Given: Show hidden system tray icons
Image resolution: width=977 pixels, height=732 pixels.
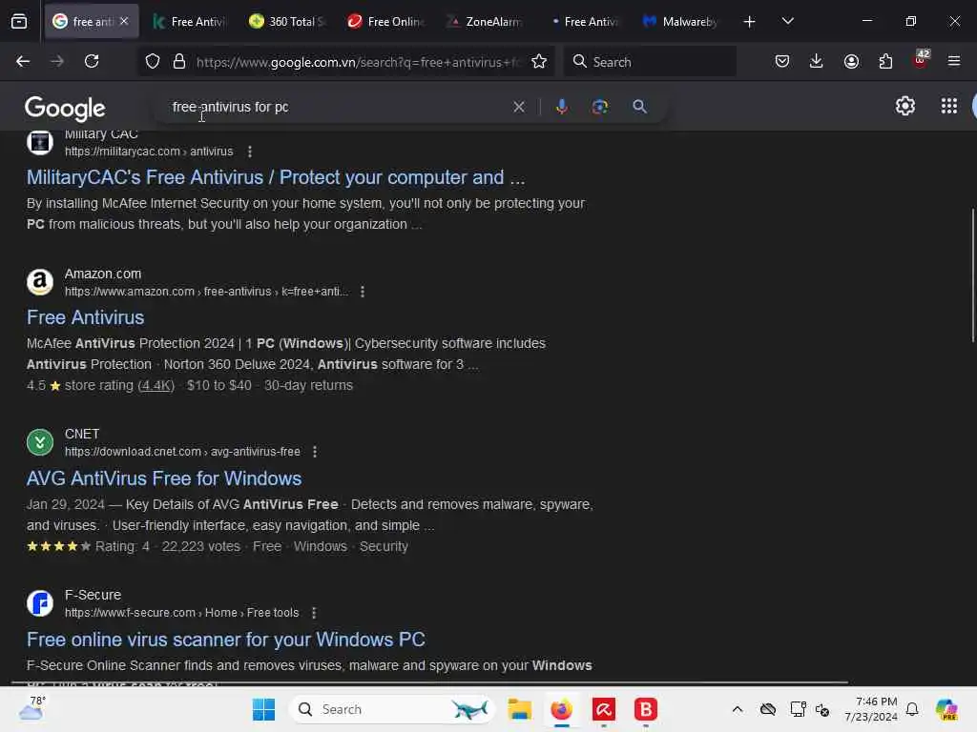Looking at the screenshot, I should [738, 709].
